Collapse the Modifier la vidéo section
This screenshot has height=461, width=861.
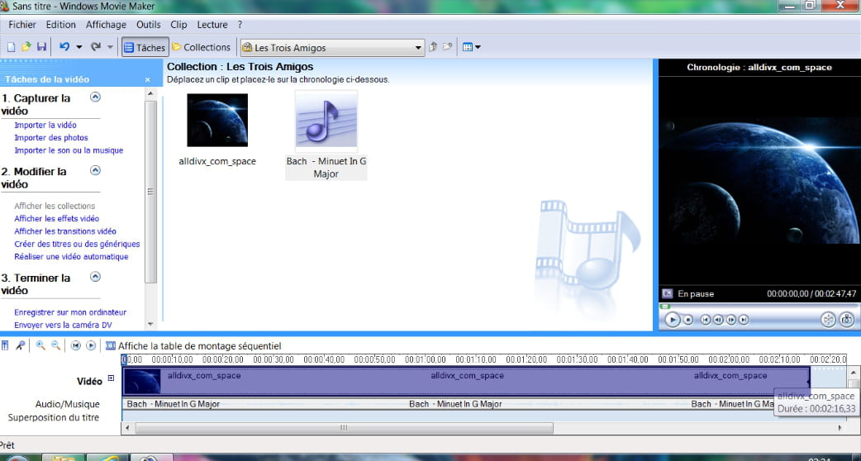point(95,170)
